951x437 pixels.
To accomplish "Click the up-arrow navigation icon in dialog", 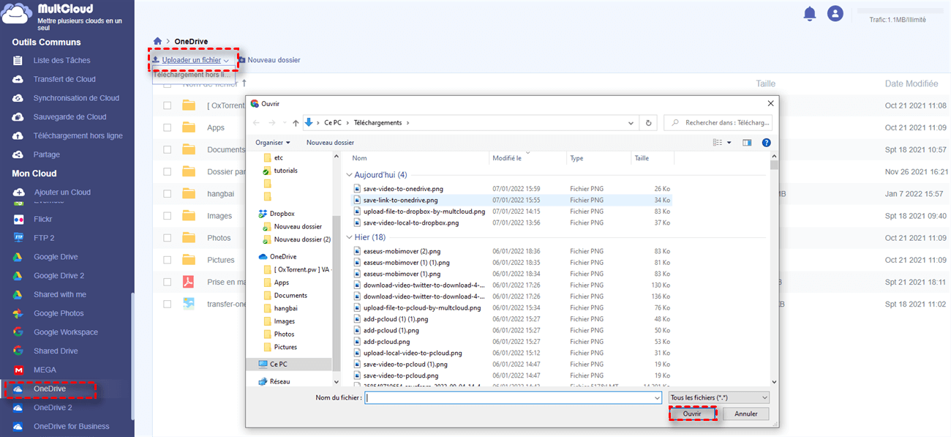I will (296, 123).
